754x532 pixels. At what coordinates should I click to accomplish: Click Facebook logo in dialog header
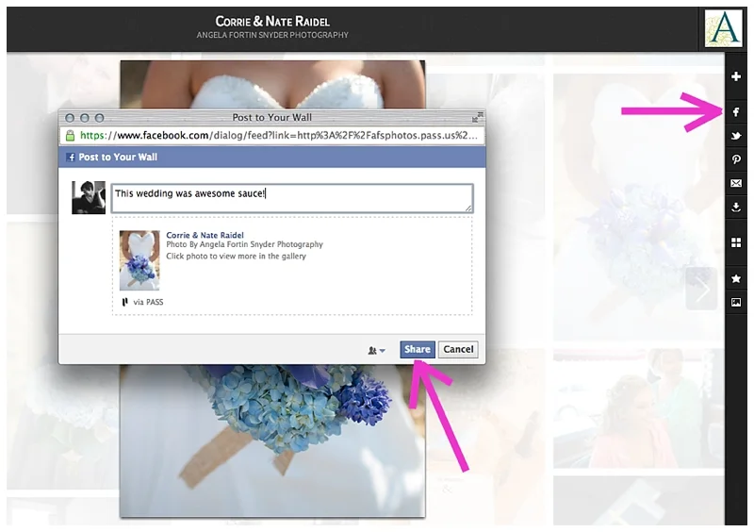71,158
